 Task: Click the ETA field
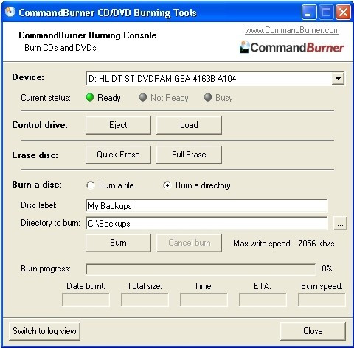[263, 299]
